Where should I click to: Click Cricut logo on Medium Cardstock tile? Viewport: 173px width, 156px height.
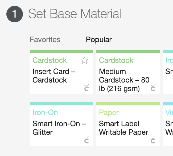pyautogui.click(x=153, y=88)
